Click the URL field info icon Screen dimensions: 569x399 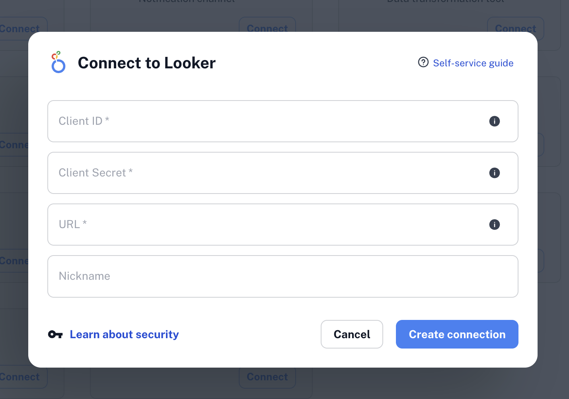(x=494, y=225)
